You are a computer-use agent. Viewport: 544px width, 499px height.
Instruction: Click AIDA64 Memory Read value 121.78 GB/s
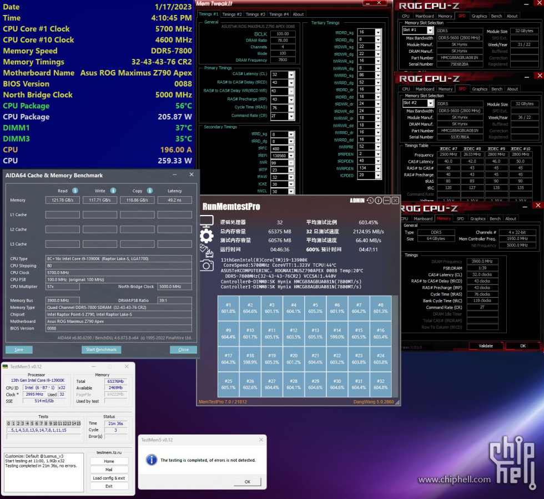[x=62, y=200]
